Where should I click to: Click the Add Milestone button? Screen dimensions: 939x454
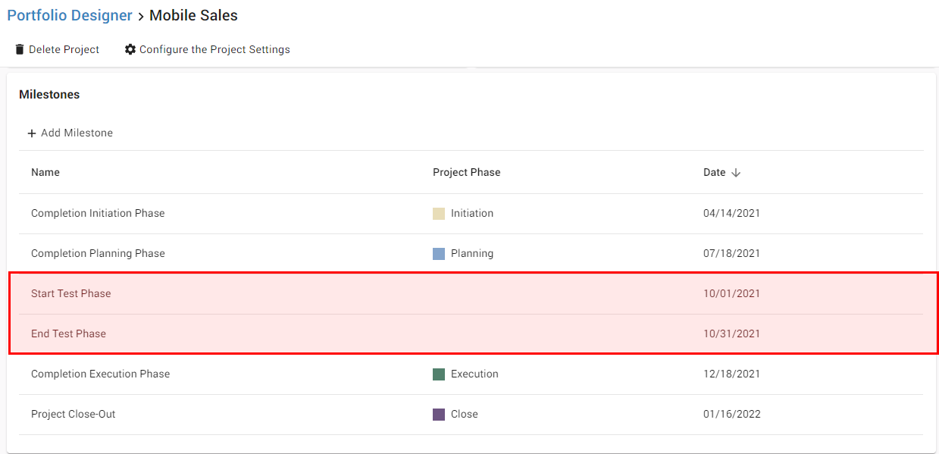(x=70, y=133)
